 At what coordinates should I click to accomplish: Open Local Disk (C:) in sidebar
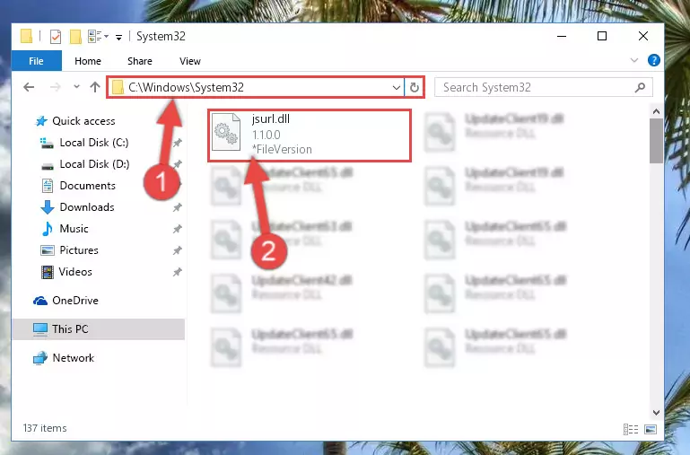(94, 143)
